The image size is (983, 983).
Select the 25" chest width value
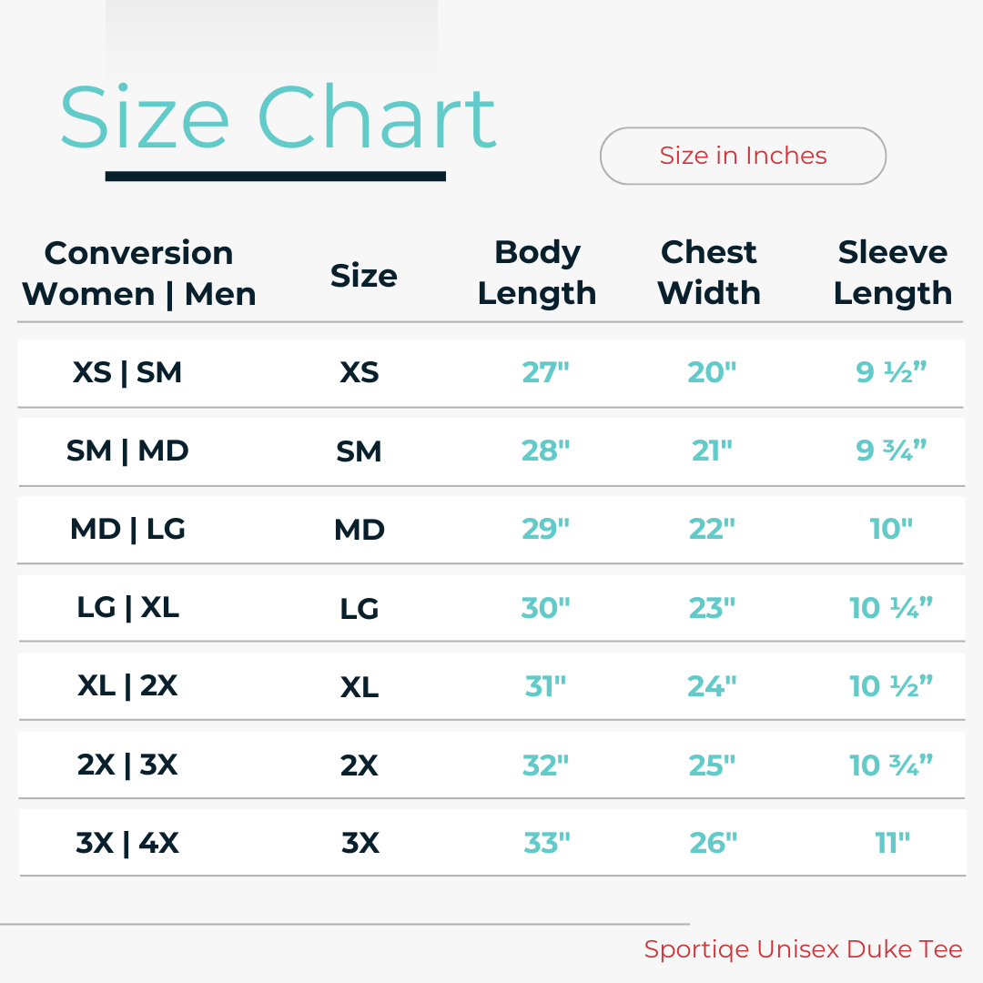click(x=712, y=765)
